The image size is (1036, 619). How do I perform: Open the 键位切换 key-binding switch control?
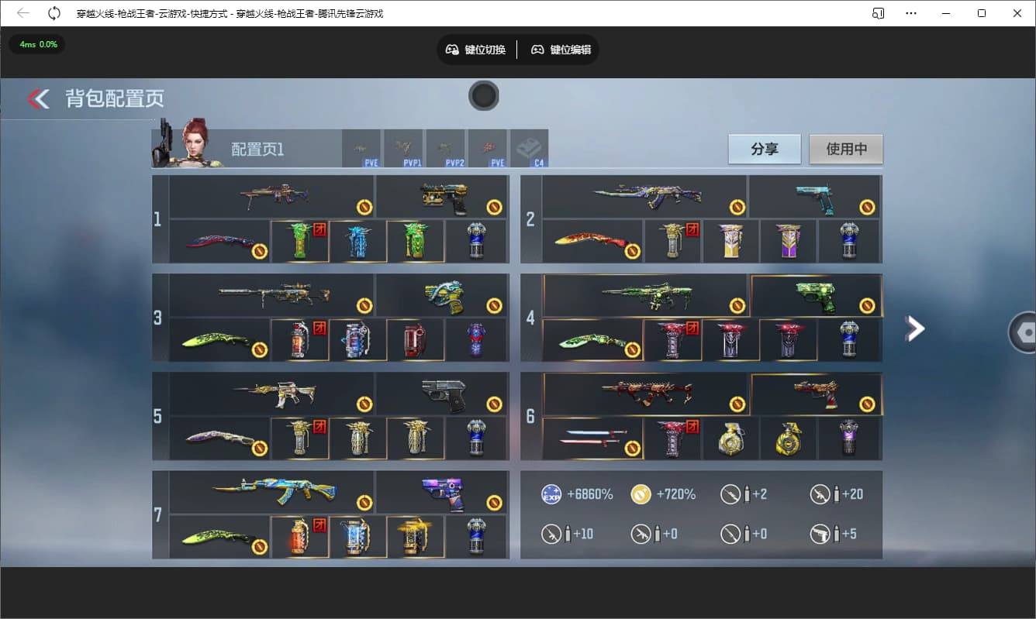(x=476, y=49)
